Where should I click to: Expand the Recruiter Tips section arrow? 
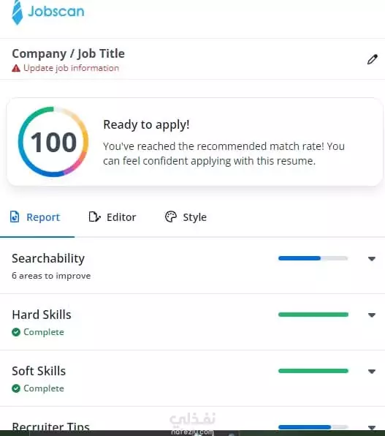(x=372, y=427)
